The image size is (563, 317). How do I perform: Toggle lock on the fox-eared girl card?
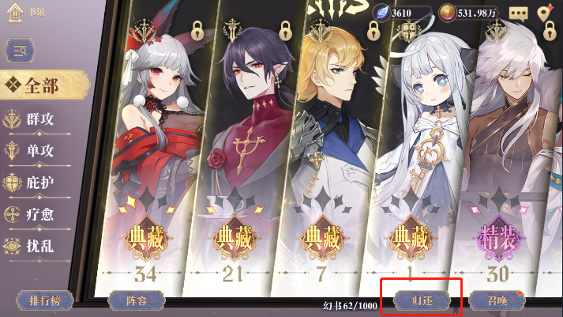pyautogui.click(x=197, y=31)
